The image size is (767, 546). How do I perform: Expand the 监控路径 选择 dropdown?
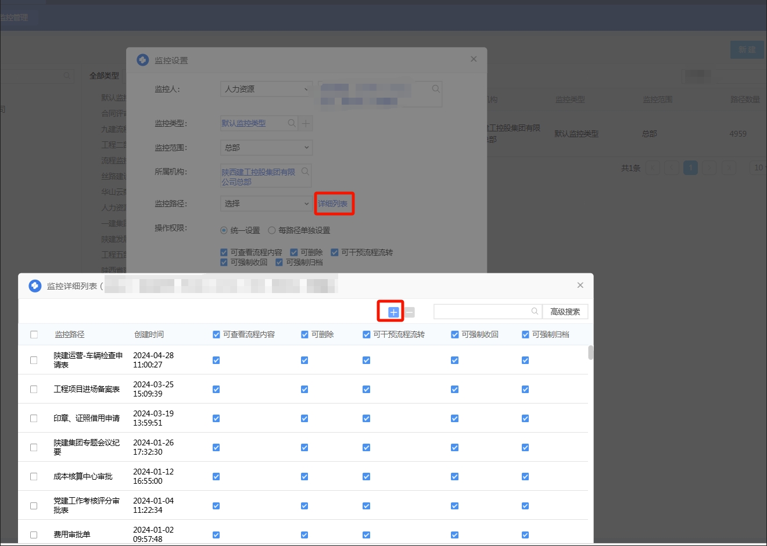pos(266,204)
